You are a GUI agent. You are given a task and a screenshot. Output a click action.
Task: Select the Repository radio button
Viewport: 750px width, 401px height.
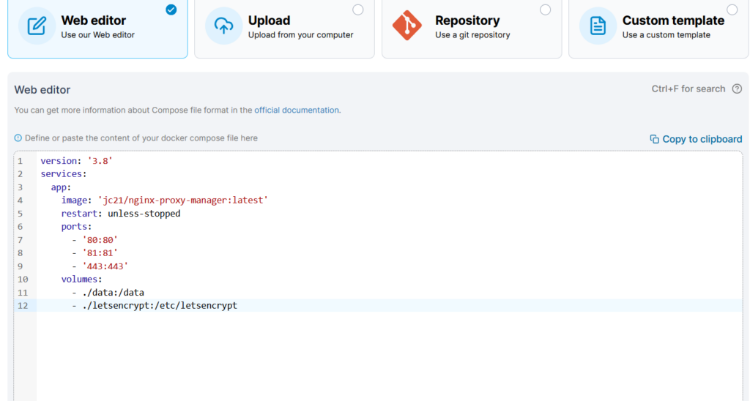pos(545,10)
